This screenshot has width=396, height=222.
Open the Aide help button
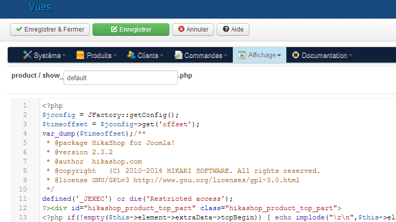(x=233, y=29)
